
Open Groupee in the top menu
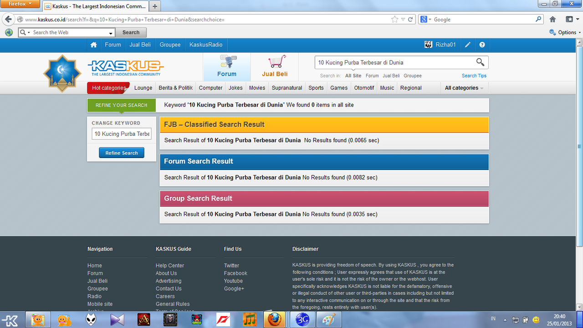[x=170, y=45]
